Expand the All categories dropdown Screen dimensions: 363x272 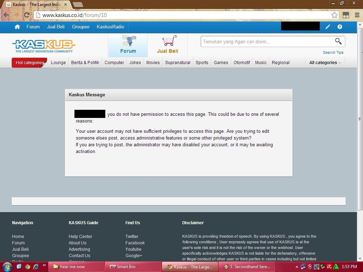(x=325, y=63)
